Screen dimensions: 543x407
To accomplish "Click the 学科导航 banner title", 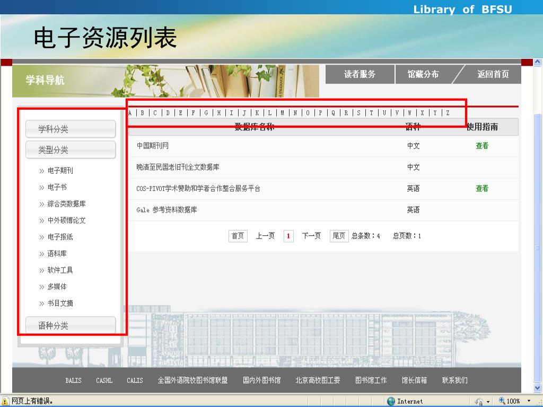I will [45, 80].
